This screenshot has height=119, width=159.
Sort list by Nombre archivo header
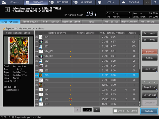pyautogui.click(x=57, y=33)
